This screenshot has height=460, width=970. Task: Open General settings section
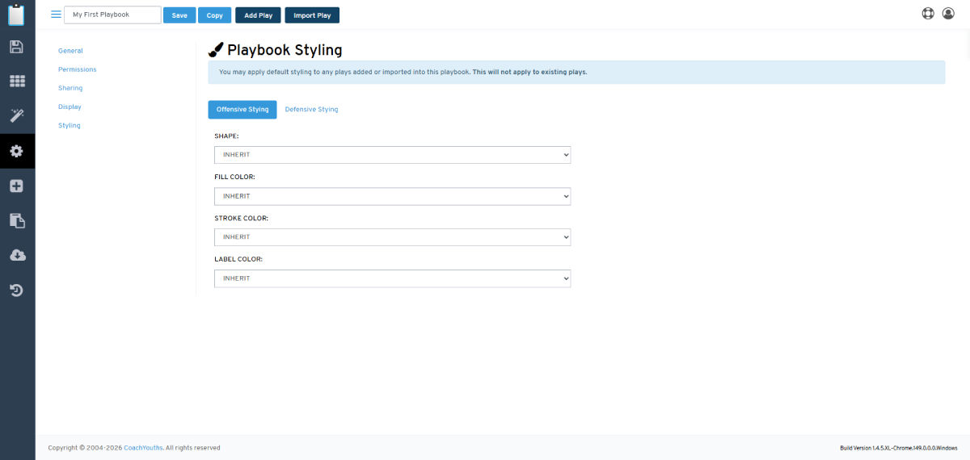[x=70, y=51]
